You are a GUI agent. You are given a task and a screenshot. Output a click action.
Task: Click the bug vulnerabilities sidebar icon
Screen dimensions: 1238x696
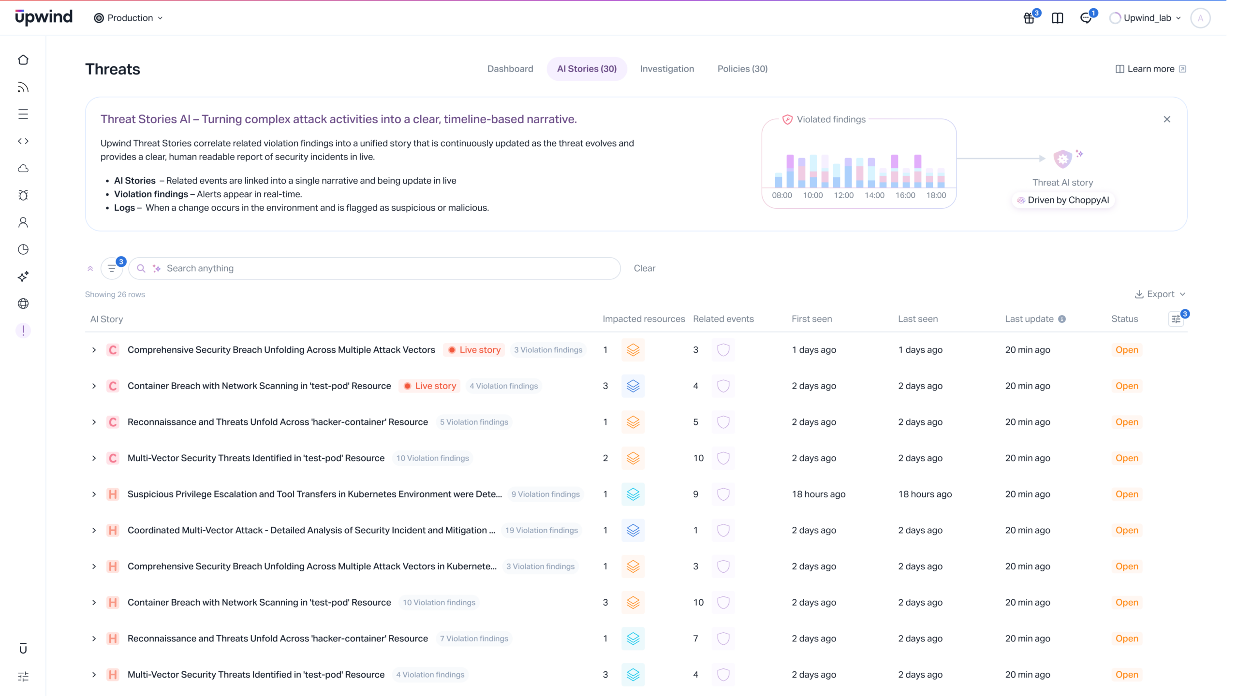point(23,195)
